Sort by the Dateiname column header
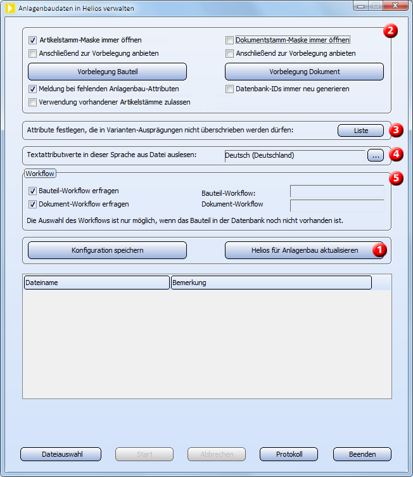 pyautogui.click(x=97, y=283)
